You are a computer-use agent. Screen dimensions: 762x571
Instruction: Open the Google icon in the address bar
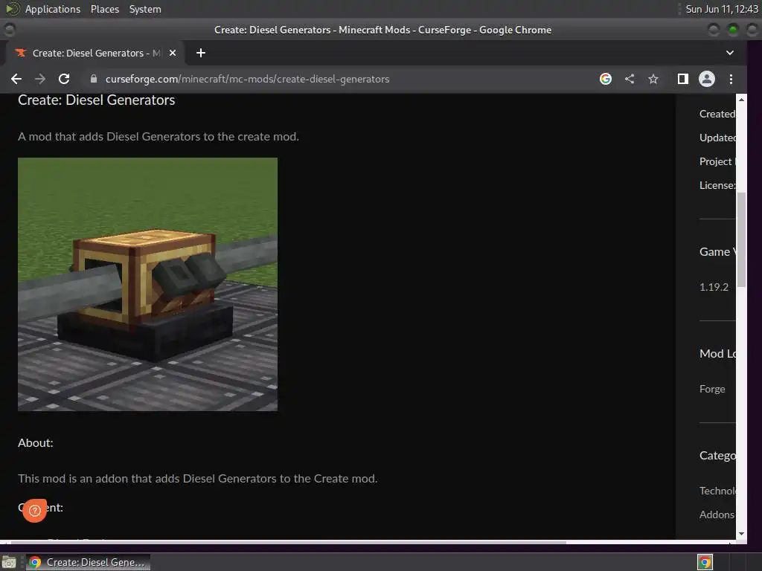[x=606, y=79]
